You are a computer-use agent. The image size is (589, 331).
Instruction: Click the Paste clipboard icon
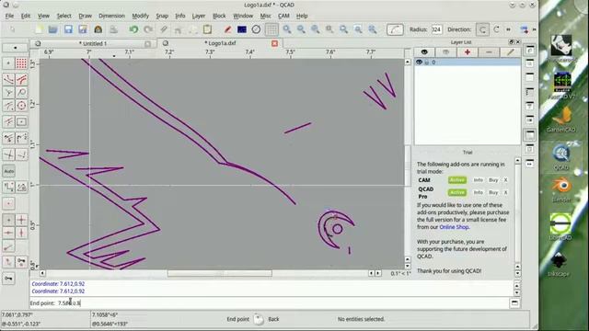pos(207,29)
